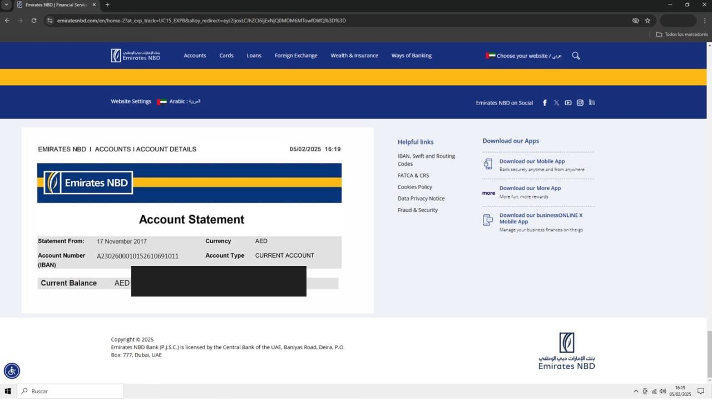
Task: Click the Emirates NBD statement banner image
Action: tap(189, 183)
